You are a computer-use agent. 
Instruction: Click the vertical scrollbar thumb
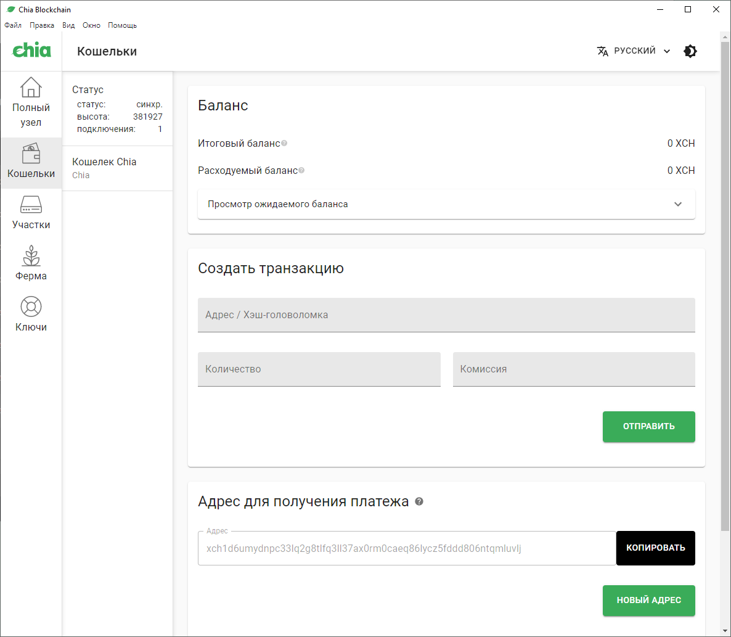(x=725, y=286)
